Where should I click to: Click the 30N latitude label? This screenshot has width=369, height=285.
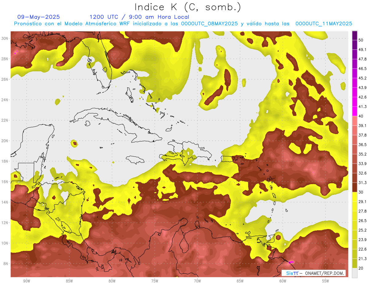tap(5, 38)
